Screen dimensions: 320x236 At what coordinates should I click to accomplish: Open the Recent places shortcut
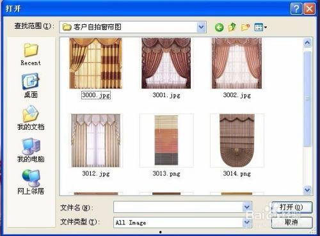[31, 54]
